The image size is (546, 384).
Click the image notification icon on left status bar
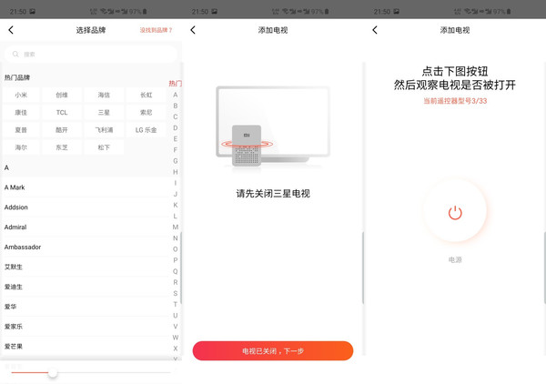(33, 12)
